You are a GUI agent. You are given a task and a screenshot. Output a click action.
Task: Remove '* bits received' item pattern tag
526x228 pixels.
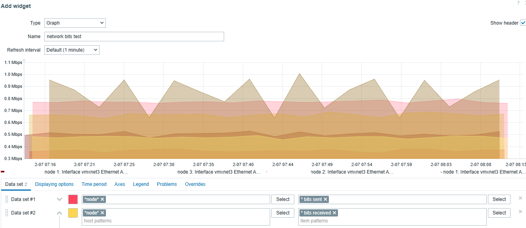[334, 213]
